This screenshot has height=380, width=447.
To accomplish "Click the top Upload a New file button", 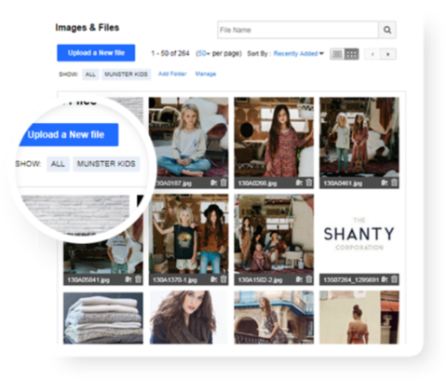I will point(96,53).
